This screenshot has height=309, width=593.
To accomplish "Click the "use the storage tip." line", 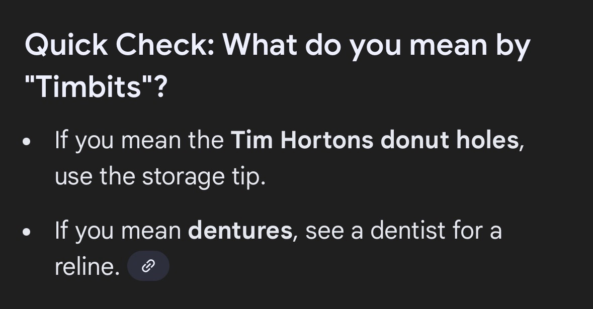I will [160, 176].
